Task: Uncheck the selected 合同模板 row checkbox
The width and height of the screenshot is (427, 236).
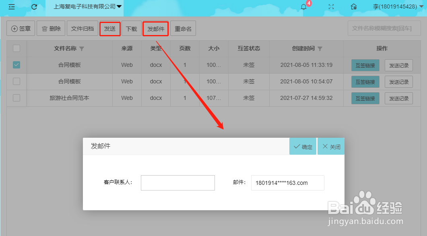Action: click(x=16, y=64)
